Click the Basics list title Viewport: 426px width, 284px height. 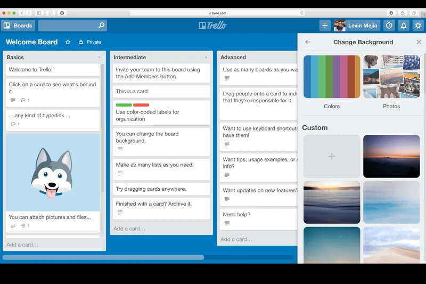click(15, 58)
